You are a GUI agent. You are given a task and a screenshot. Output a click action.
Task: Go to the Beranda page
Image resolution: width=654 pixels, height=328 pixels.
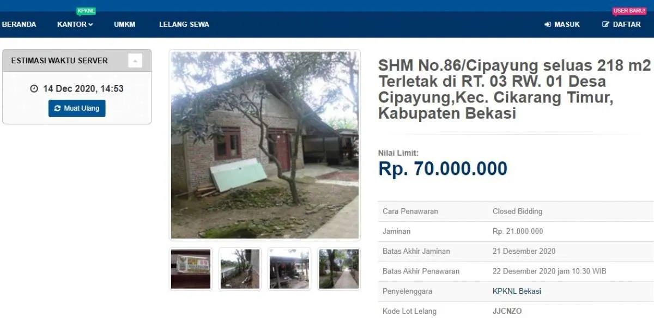coord(19,25)
